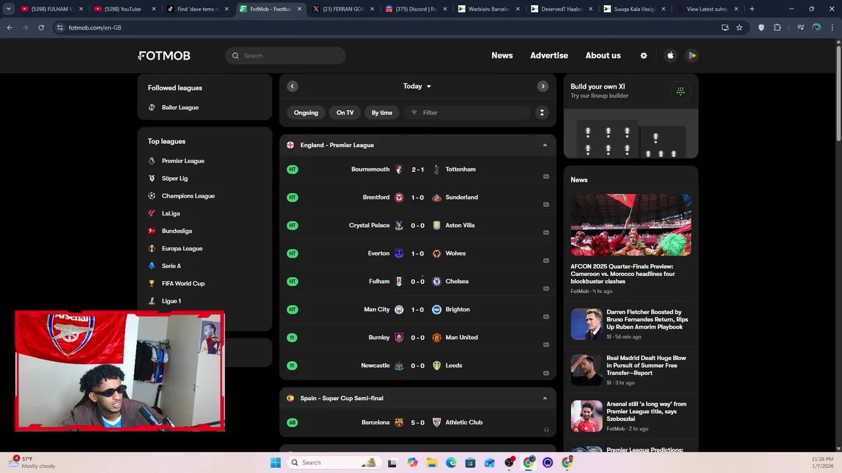Open the lineup builder green grid icon
The image size is (842, 473).
pyautogui.click(x=680, y=91)
